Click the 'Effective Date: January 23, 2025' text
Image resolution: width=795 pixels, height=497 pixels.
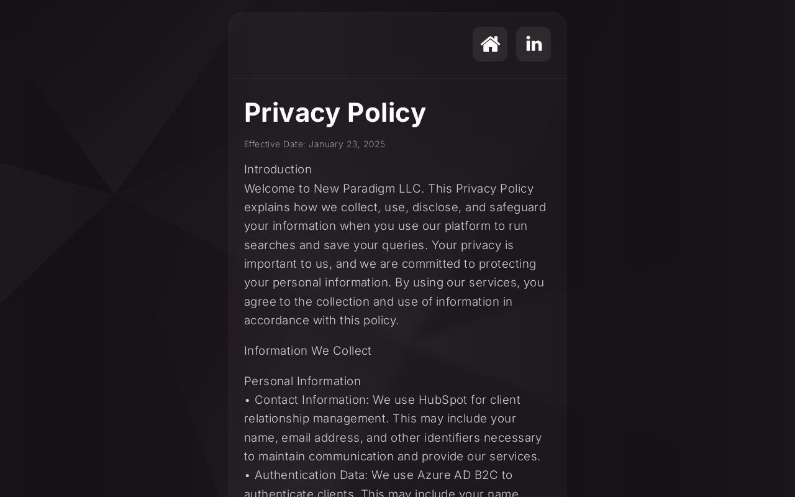[x=314, y=144]
